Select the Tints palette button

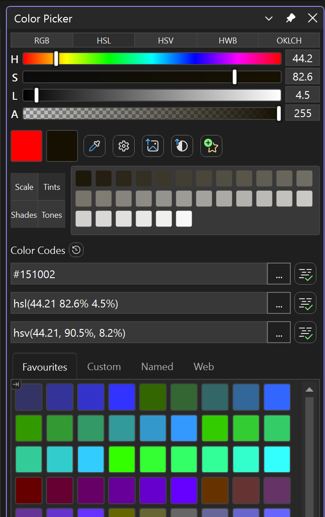[52, 187]
